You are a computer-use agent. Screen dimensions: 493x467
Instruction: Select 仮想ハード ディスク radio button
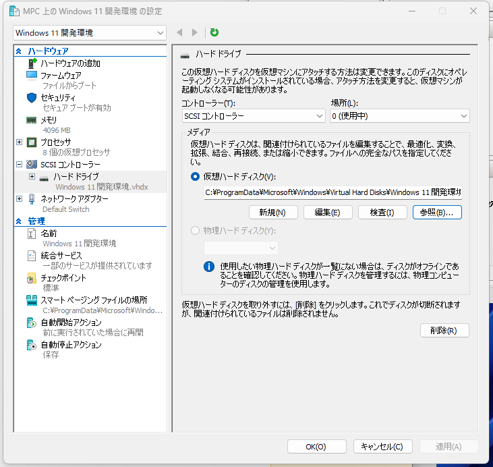point(196,177)
